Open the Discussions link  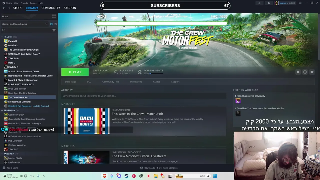[x=136, y=82]
